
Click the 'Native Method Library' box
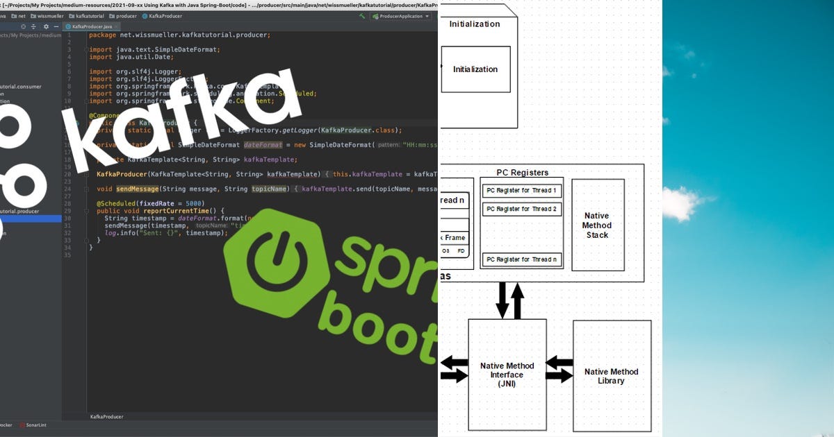[x=611, y=375]
